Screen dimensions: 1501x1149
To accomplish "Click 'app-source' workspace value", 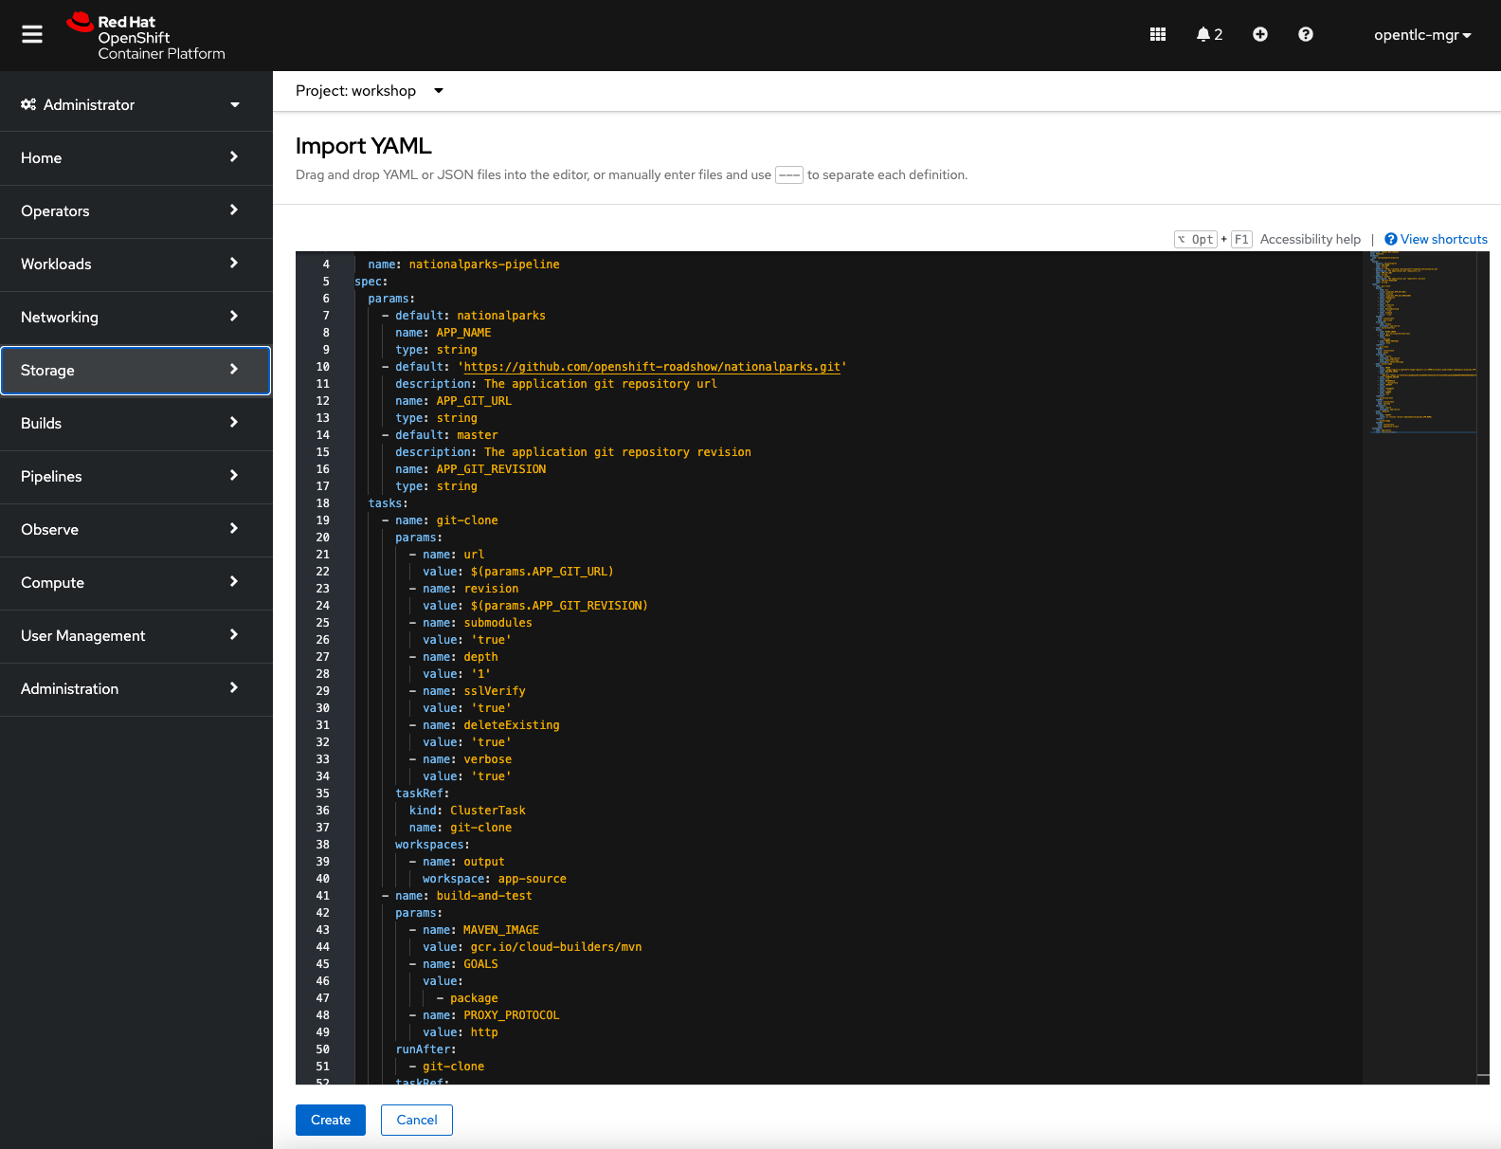I will 533,879.
